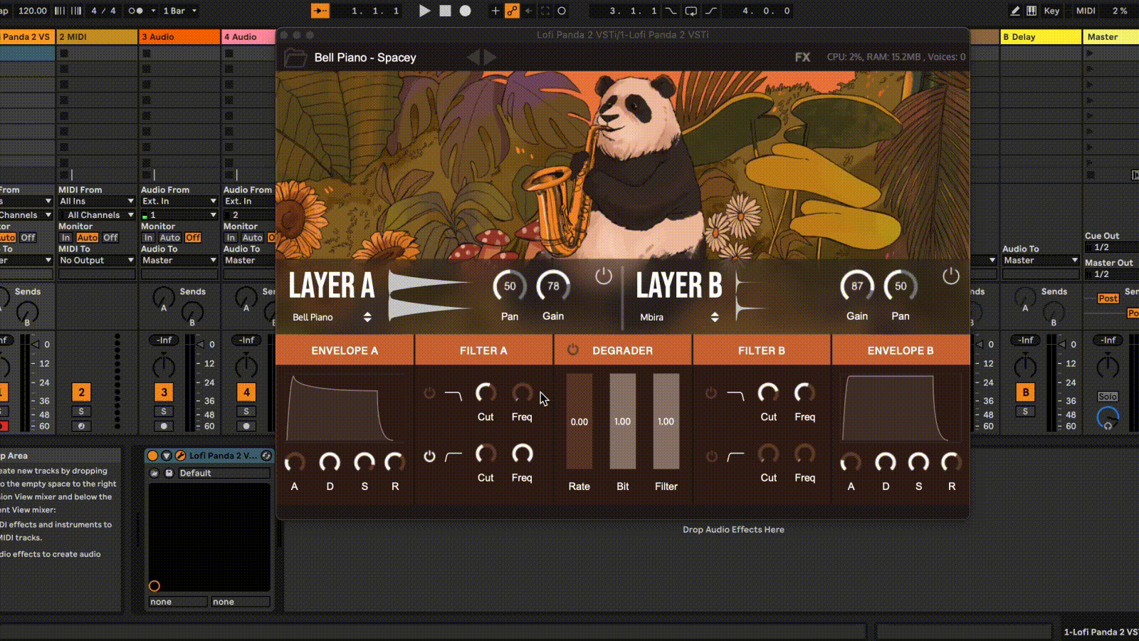This screenshot has height=641, width=1139.
Task: Select the Filter A tab header
Action: [483, 350]
